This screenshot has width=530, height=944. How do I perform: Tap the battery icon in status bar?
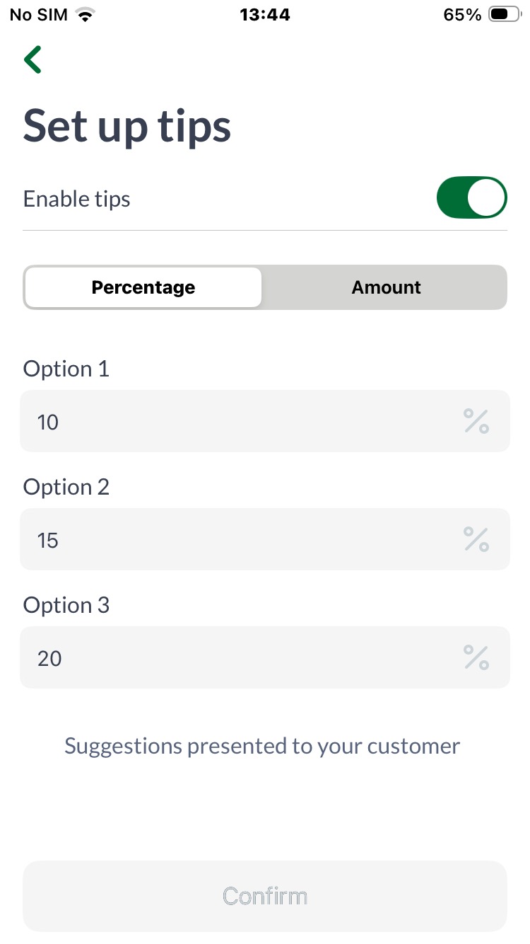(504, 15)
